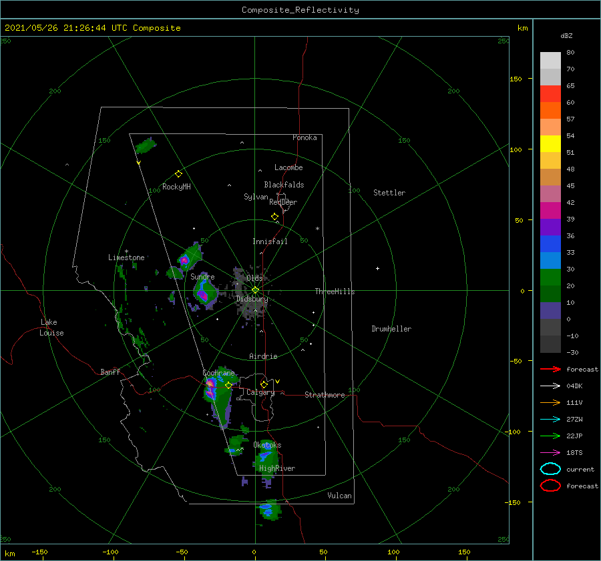This screenshot has width=601, height=561.
Task: Click the Banff label
Action: [110, 372]
